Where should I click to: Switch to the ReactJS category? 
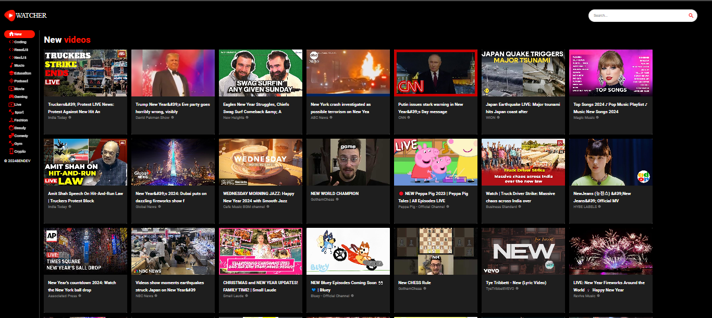point(21,50)
